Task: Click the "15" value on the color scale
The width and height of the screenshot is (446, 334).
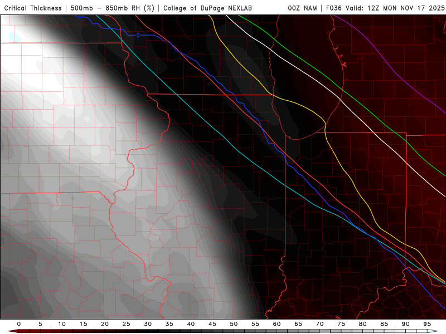Action: point(83,324)
